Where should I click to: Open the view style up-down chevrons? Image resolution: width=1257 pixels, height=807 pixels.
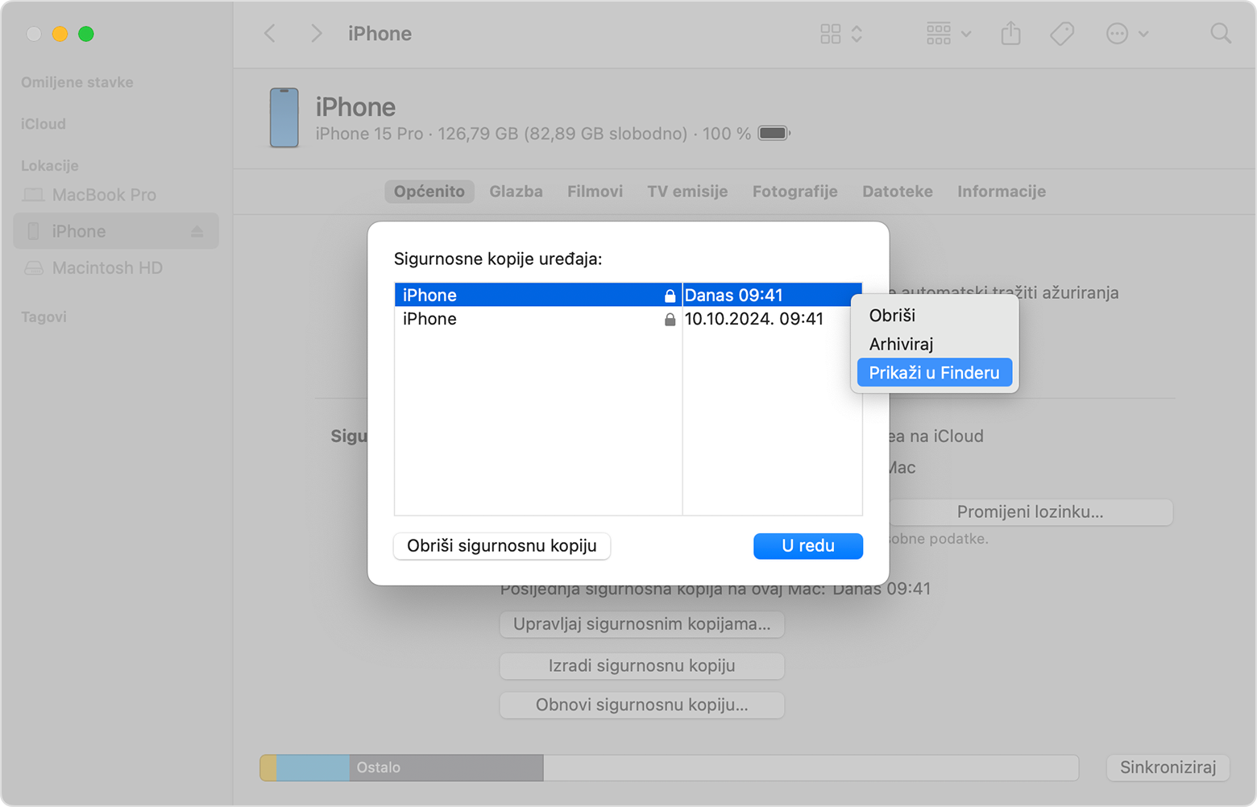pyautogui.click(x=857, y=33)
